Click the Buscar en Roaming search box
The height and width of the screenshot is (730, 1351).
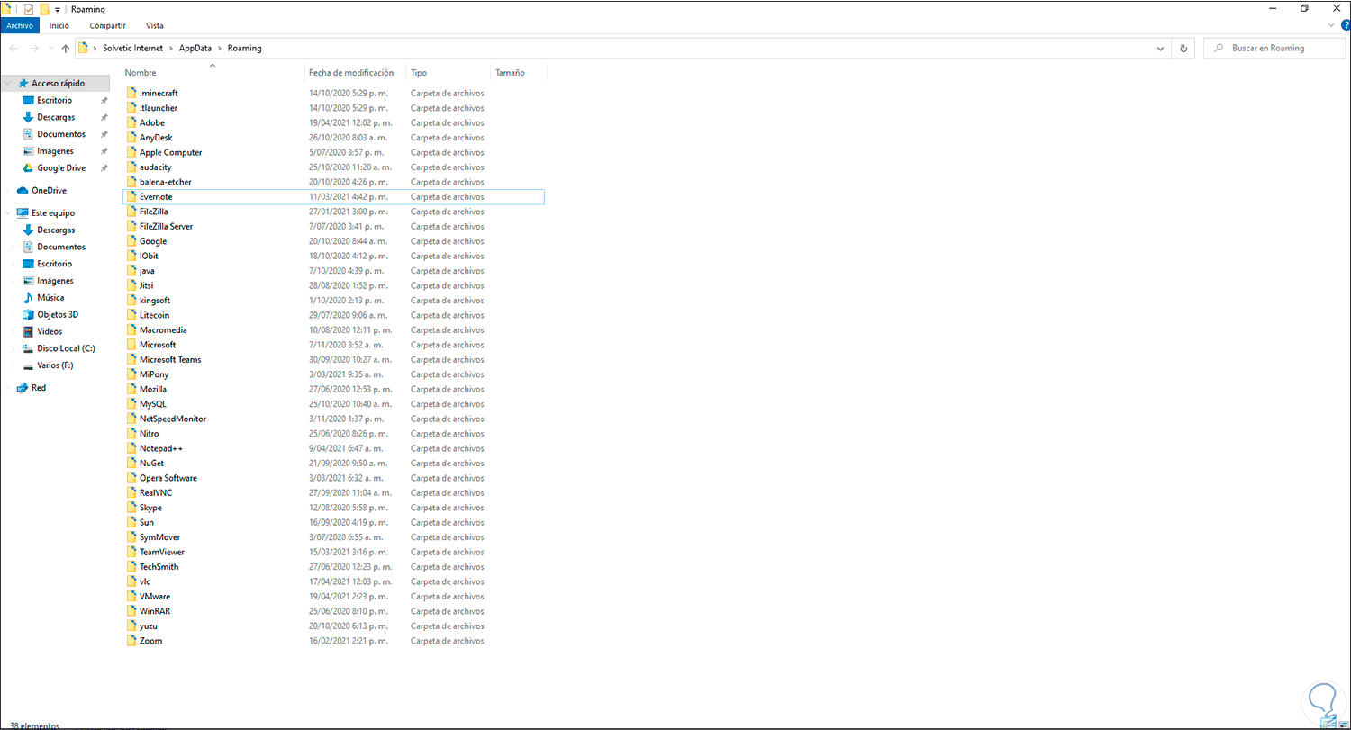point(1274,49)
